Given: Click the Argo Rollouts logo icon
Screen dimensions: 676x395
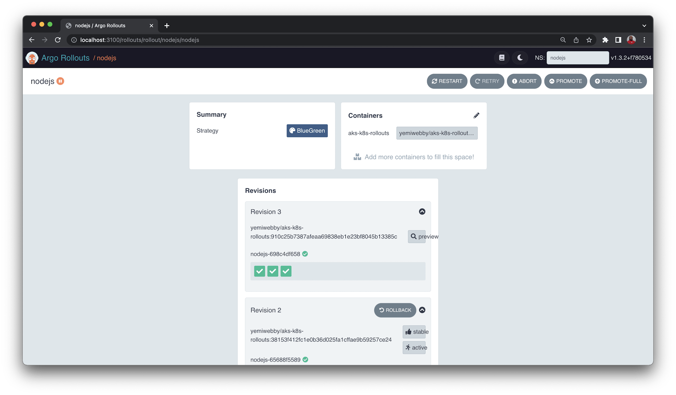Looking at the screenshot, I should (32, 58).
